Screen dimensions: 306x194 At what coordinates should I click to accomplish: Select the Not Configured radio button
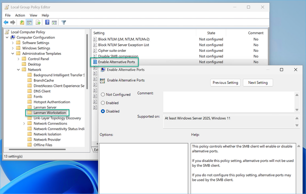click(x=103, y=95)
